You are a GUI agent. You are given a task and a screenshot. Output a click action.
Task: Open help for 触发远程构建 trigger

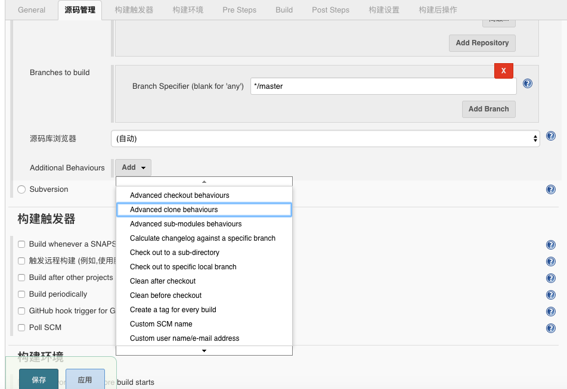tap(550, 261)
